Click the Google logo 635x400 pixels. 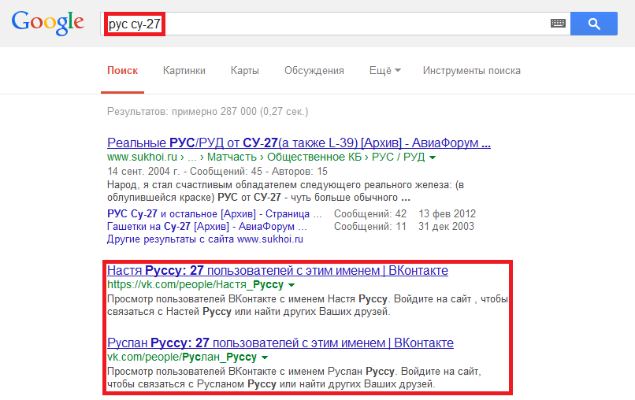tap(48, 23)
